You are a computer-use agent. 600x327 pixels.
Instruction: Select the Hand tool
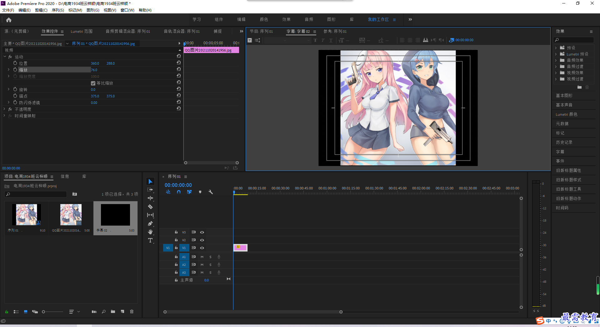pyautogui.click(x=150, y=232)
